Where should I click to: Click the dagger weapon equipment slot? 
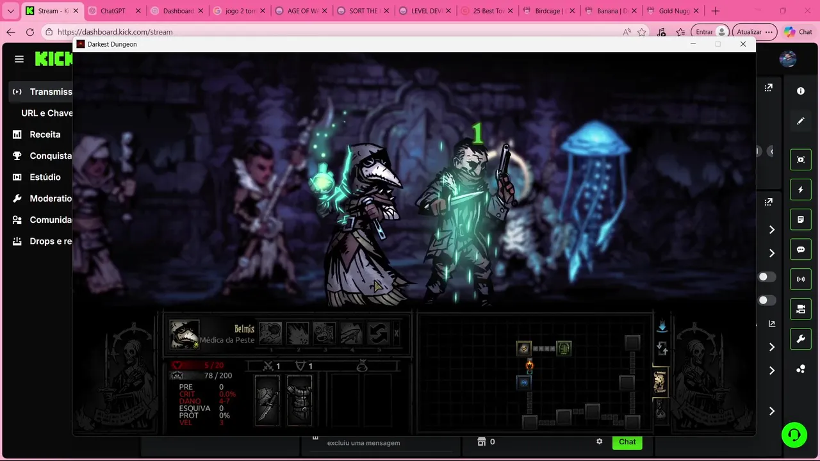pos(267,400)
